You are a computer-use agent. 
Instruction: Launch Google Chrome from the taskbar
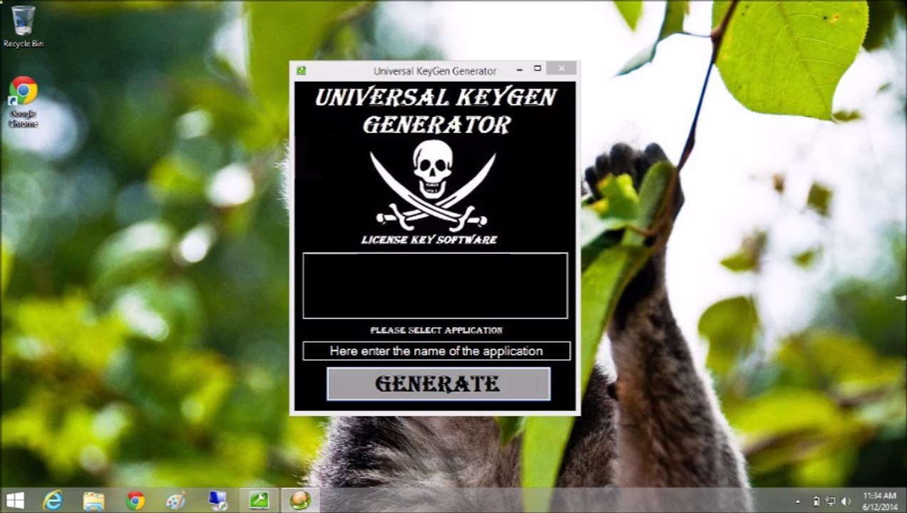[135, 500]
